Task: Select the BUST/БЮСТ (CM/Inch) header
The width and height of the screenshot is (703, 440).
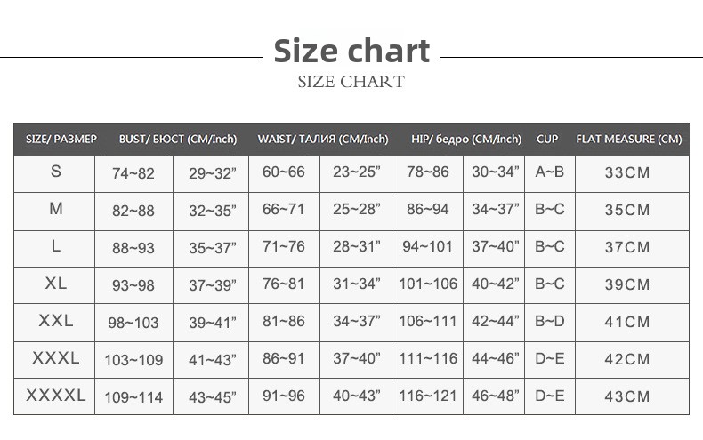Action: pyautogui.click(x=178, y=140)
